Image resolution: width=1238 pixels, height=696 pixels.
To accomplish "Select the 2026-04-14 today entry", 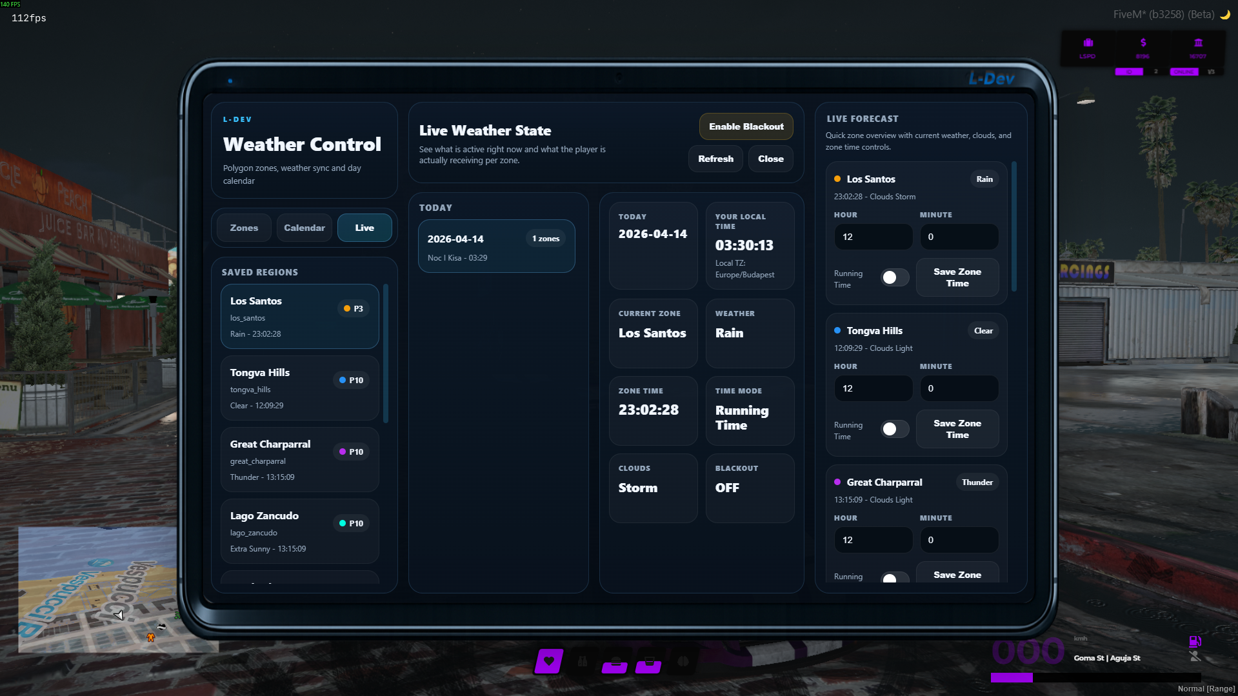I will (496, 246).
